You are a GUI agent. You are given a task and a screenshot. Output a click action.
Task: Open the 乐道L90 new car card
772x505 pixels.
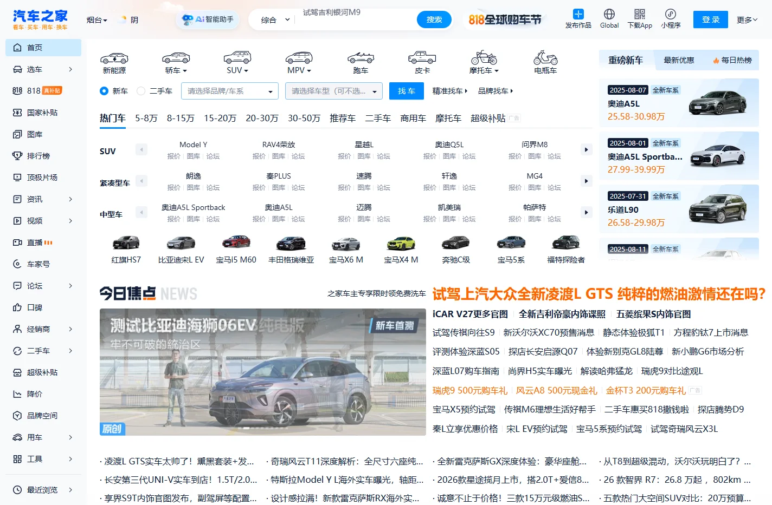[679, 209]
